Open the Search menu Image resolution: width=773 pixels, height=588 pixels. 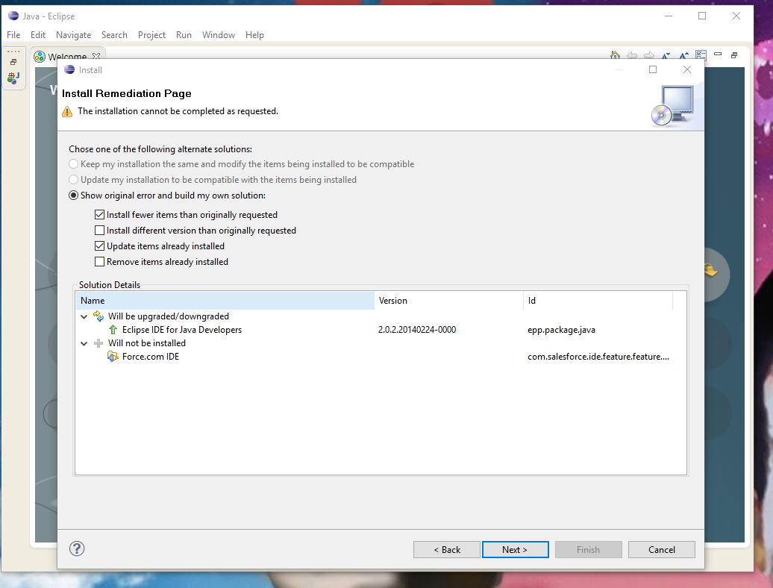point(114,35)
